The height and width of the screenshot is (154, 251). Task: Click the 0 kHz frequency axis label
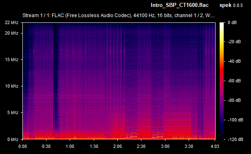point(13,139)
